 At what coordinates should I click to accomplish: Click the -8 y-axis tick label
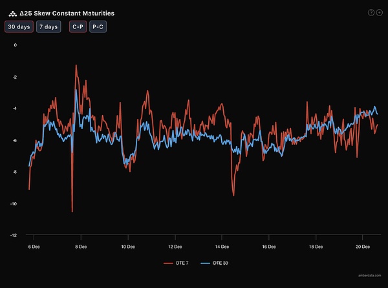(14, 172)
